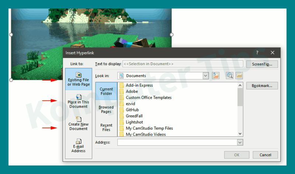This screenshot has width=295, height=174.
Task: Select Existing File or Web Page option
Action: pyautogui.click(x=79, y=79)
